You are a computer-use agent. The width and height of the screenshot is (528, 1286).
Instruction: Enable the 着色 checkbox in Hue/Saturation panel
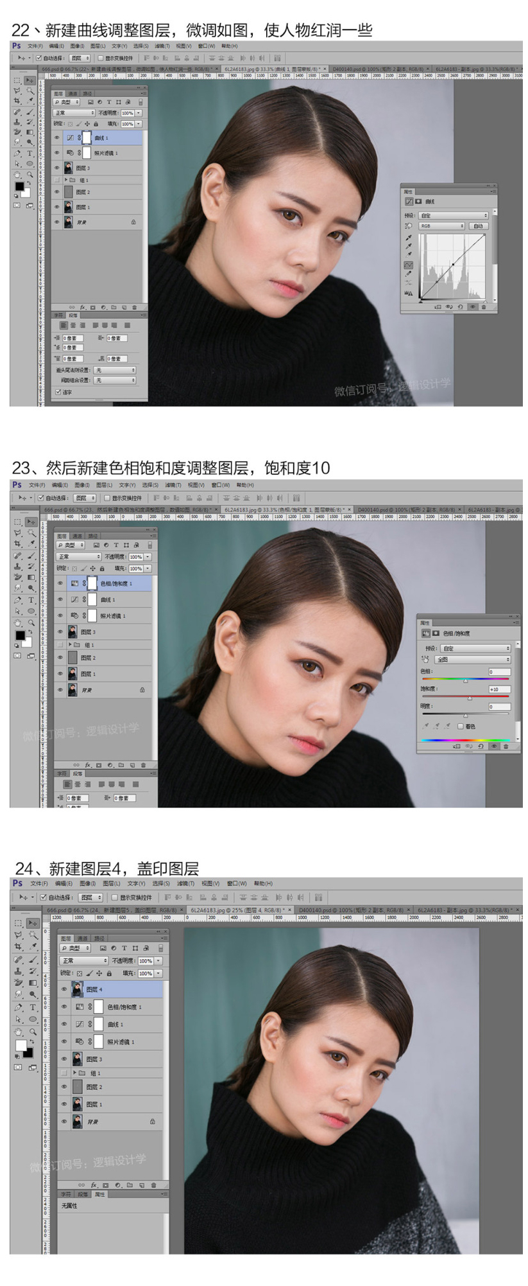(x=460, y=727)
